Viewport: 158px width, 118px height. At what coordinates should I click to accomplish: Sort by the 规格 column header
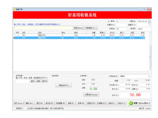(x=80, y=33)
